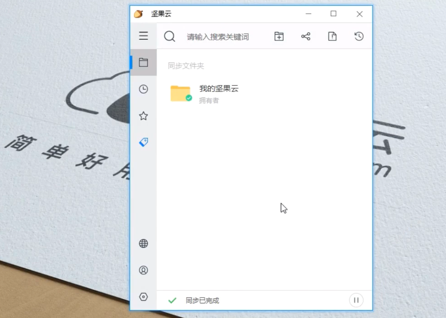Maximize the 坚果云 window
The height and width of the screenshot is (318, 446).
[x=333, y=14]
